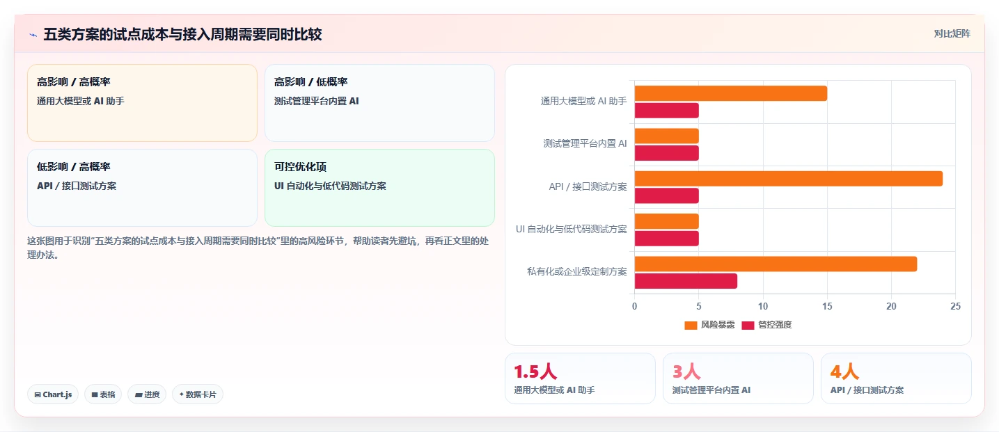
Task: Click the 进度 tag chip
Action: point(147,394)
